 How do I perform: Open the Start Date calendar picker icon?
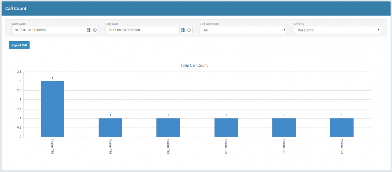pos(89,30)
